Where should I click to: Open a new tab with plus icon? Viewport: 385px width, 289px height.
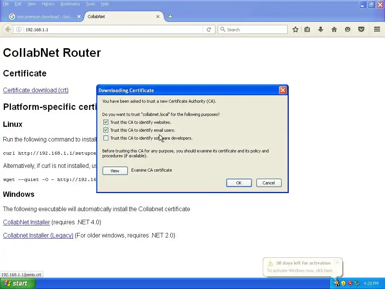170,17
